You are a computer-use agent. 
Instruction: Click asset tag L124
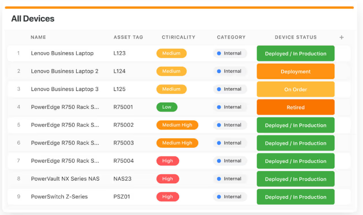(x=120, y=71)
